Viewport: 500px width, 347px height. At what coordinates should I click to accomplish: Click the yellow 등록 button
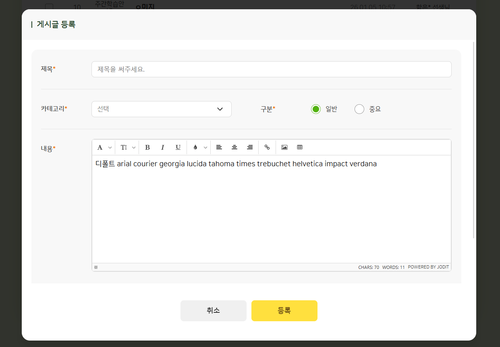click(284, 311)
